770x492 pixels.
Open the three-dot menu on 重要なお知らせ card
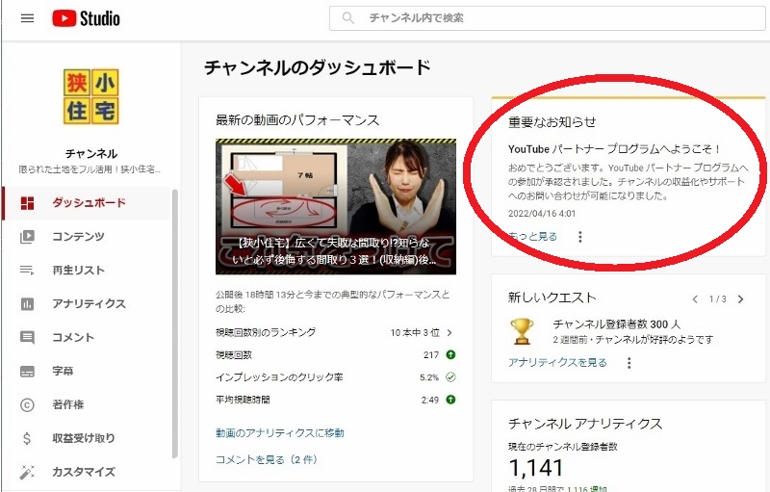click(580, 237)
